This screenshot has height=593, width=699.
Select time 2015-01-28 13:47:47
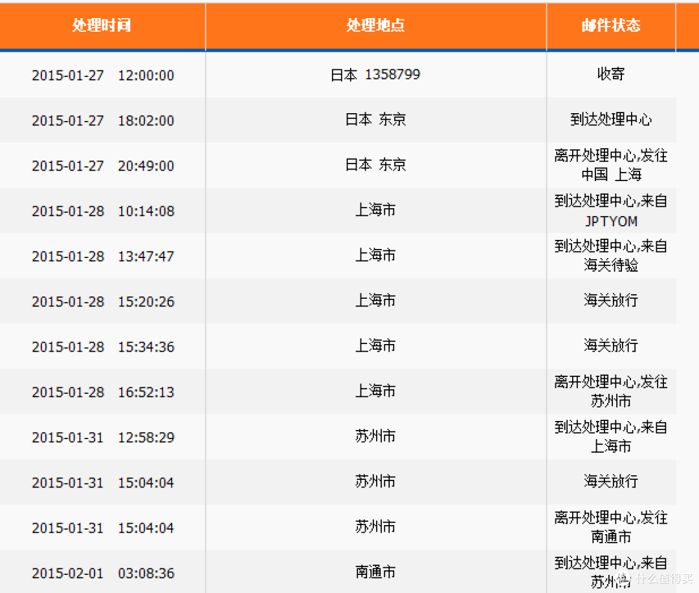[103, 257]
